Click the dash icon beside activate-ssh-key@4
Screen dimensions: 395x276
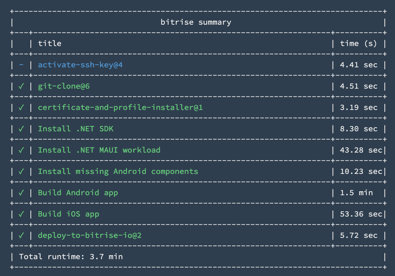(x=21, y=65)
